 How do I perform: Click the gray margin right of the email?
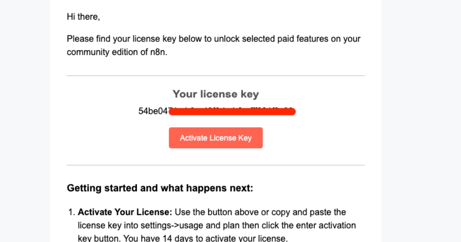[x=421, y=121]
